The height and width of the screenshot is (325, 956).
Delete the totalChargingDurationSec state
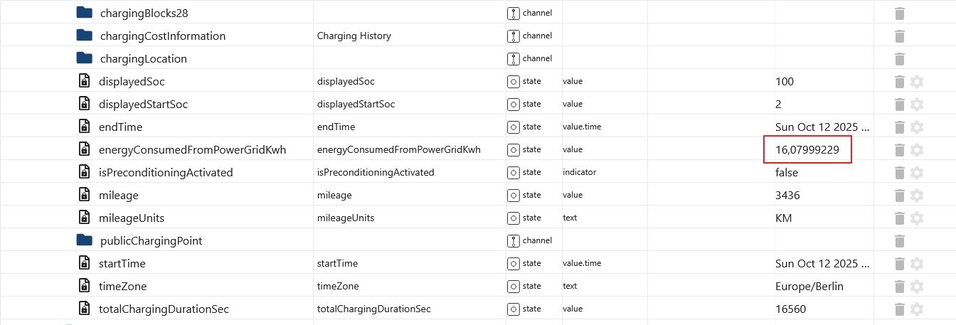[x=899, y=309]
